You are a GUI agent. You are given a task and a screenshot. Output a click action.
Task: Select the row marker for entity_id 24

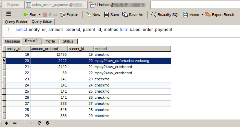tap(4, 85)
